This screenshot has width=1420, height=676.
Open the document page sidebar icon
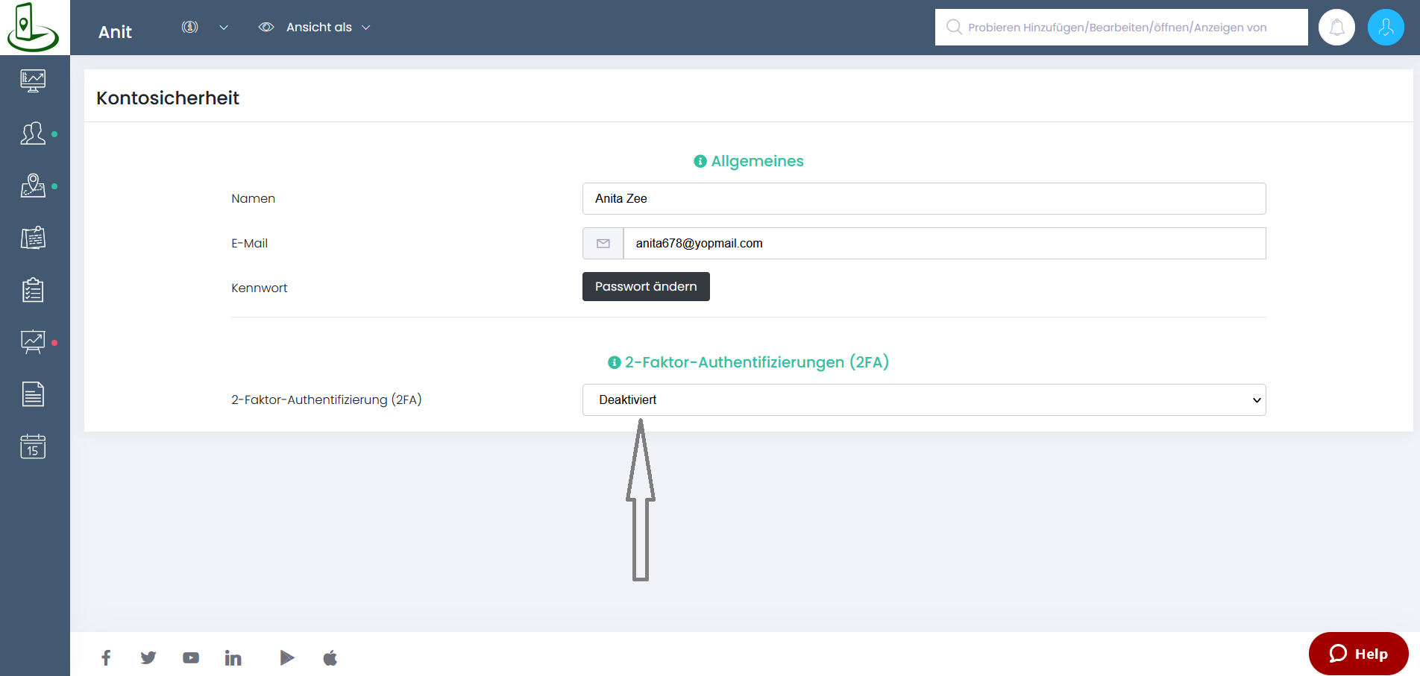coord(33,394)
